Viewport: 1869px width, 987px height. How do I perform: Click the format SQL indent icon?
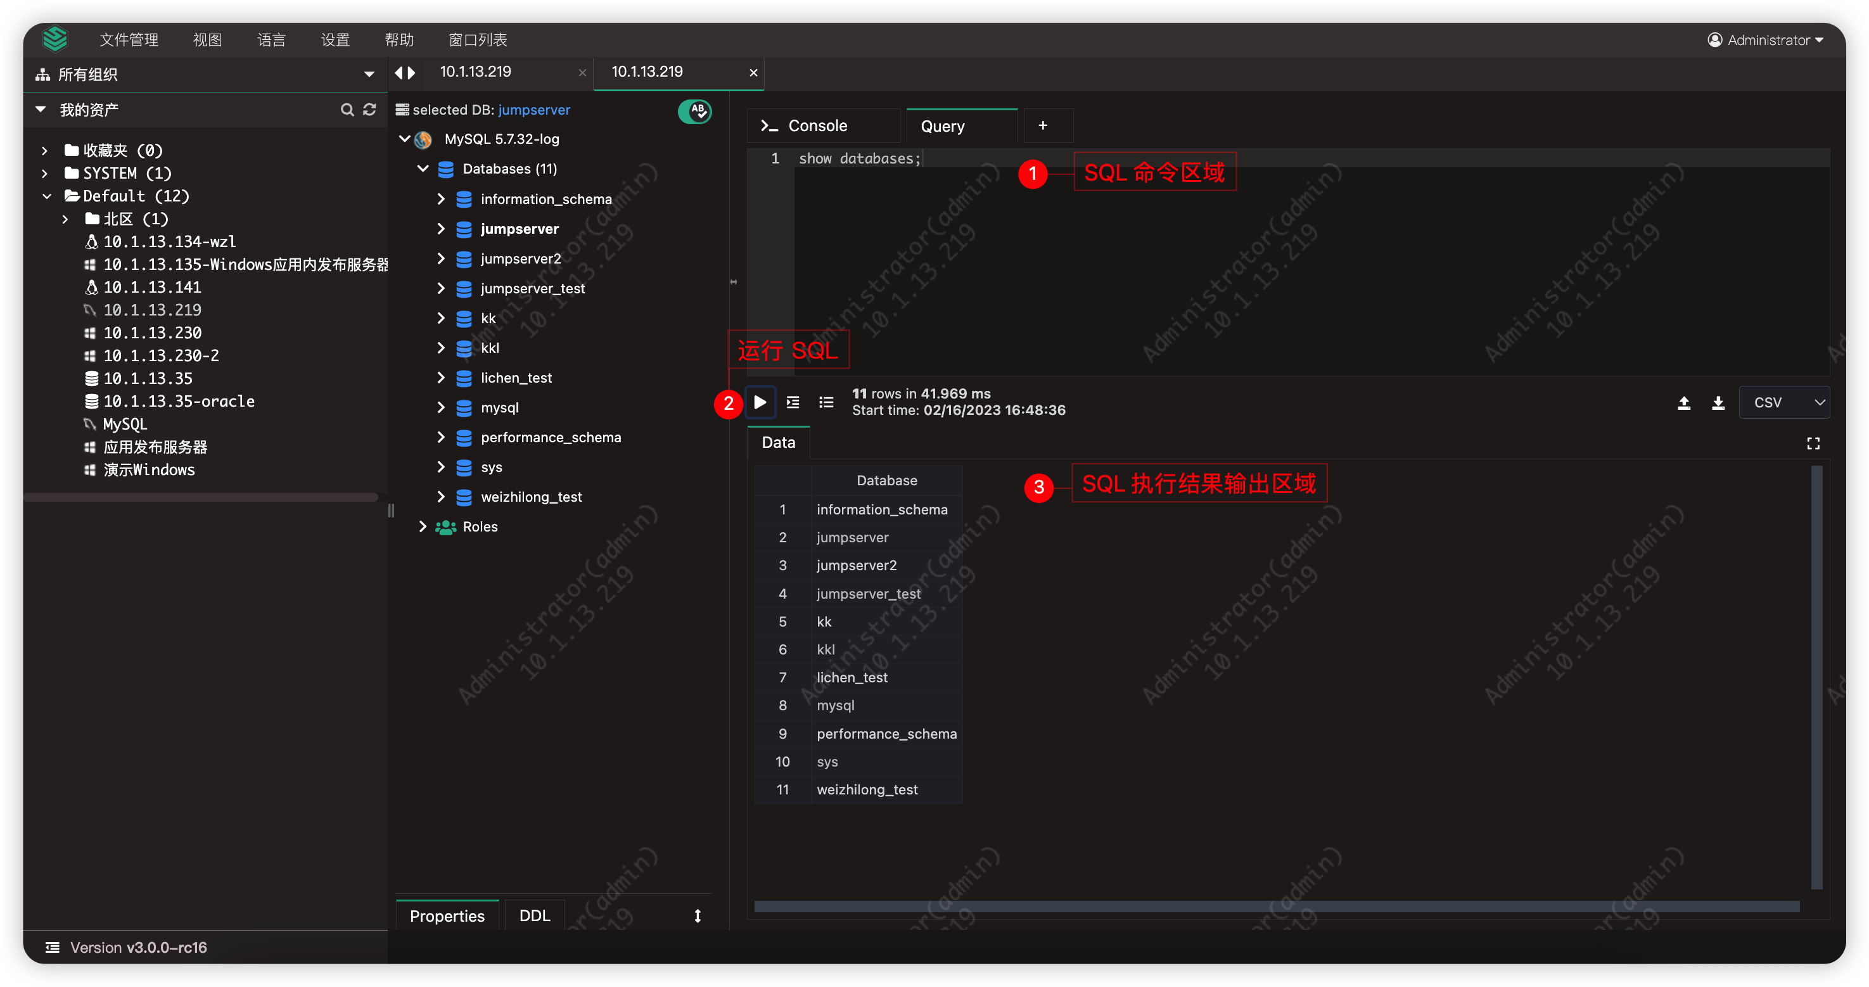tap(793, 402)
